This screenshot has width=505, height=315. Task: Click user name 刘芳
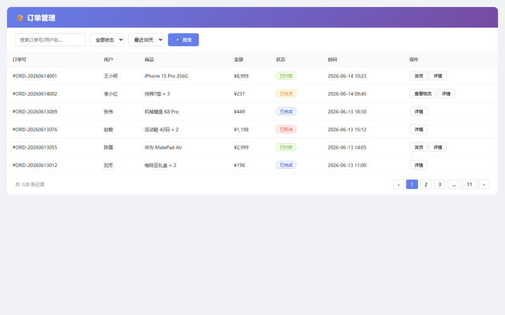tap(108, 165)
